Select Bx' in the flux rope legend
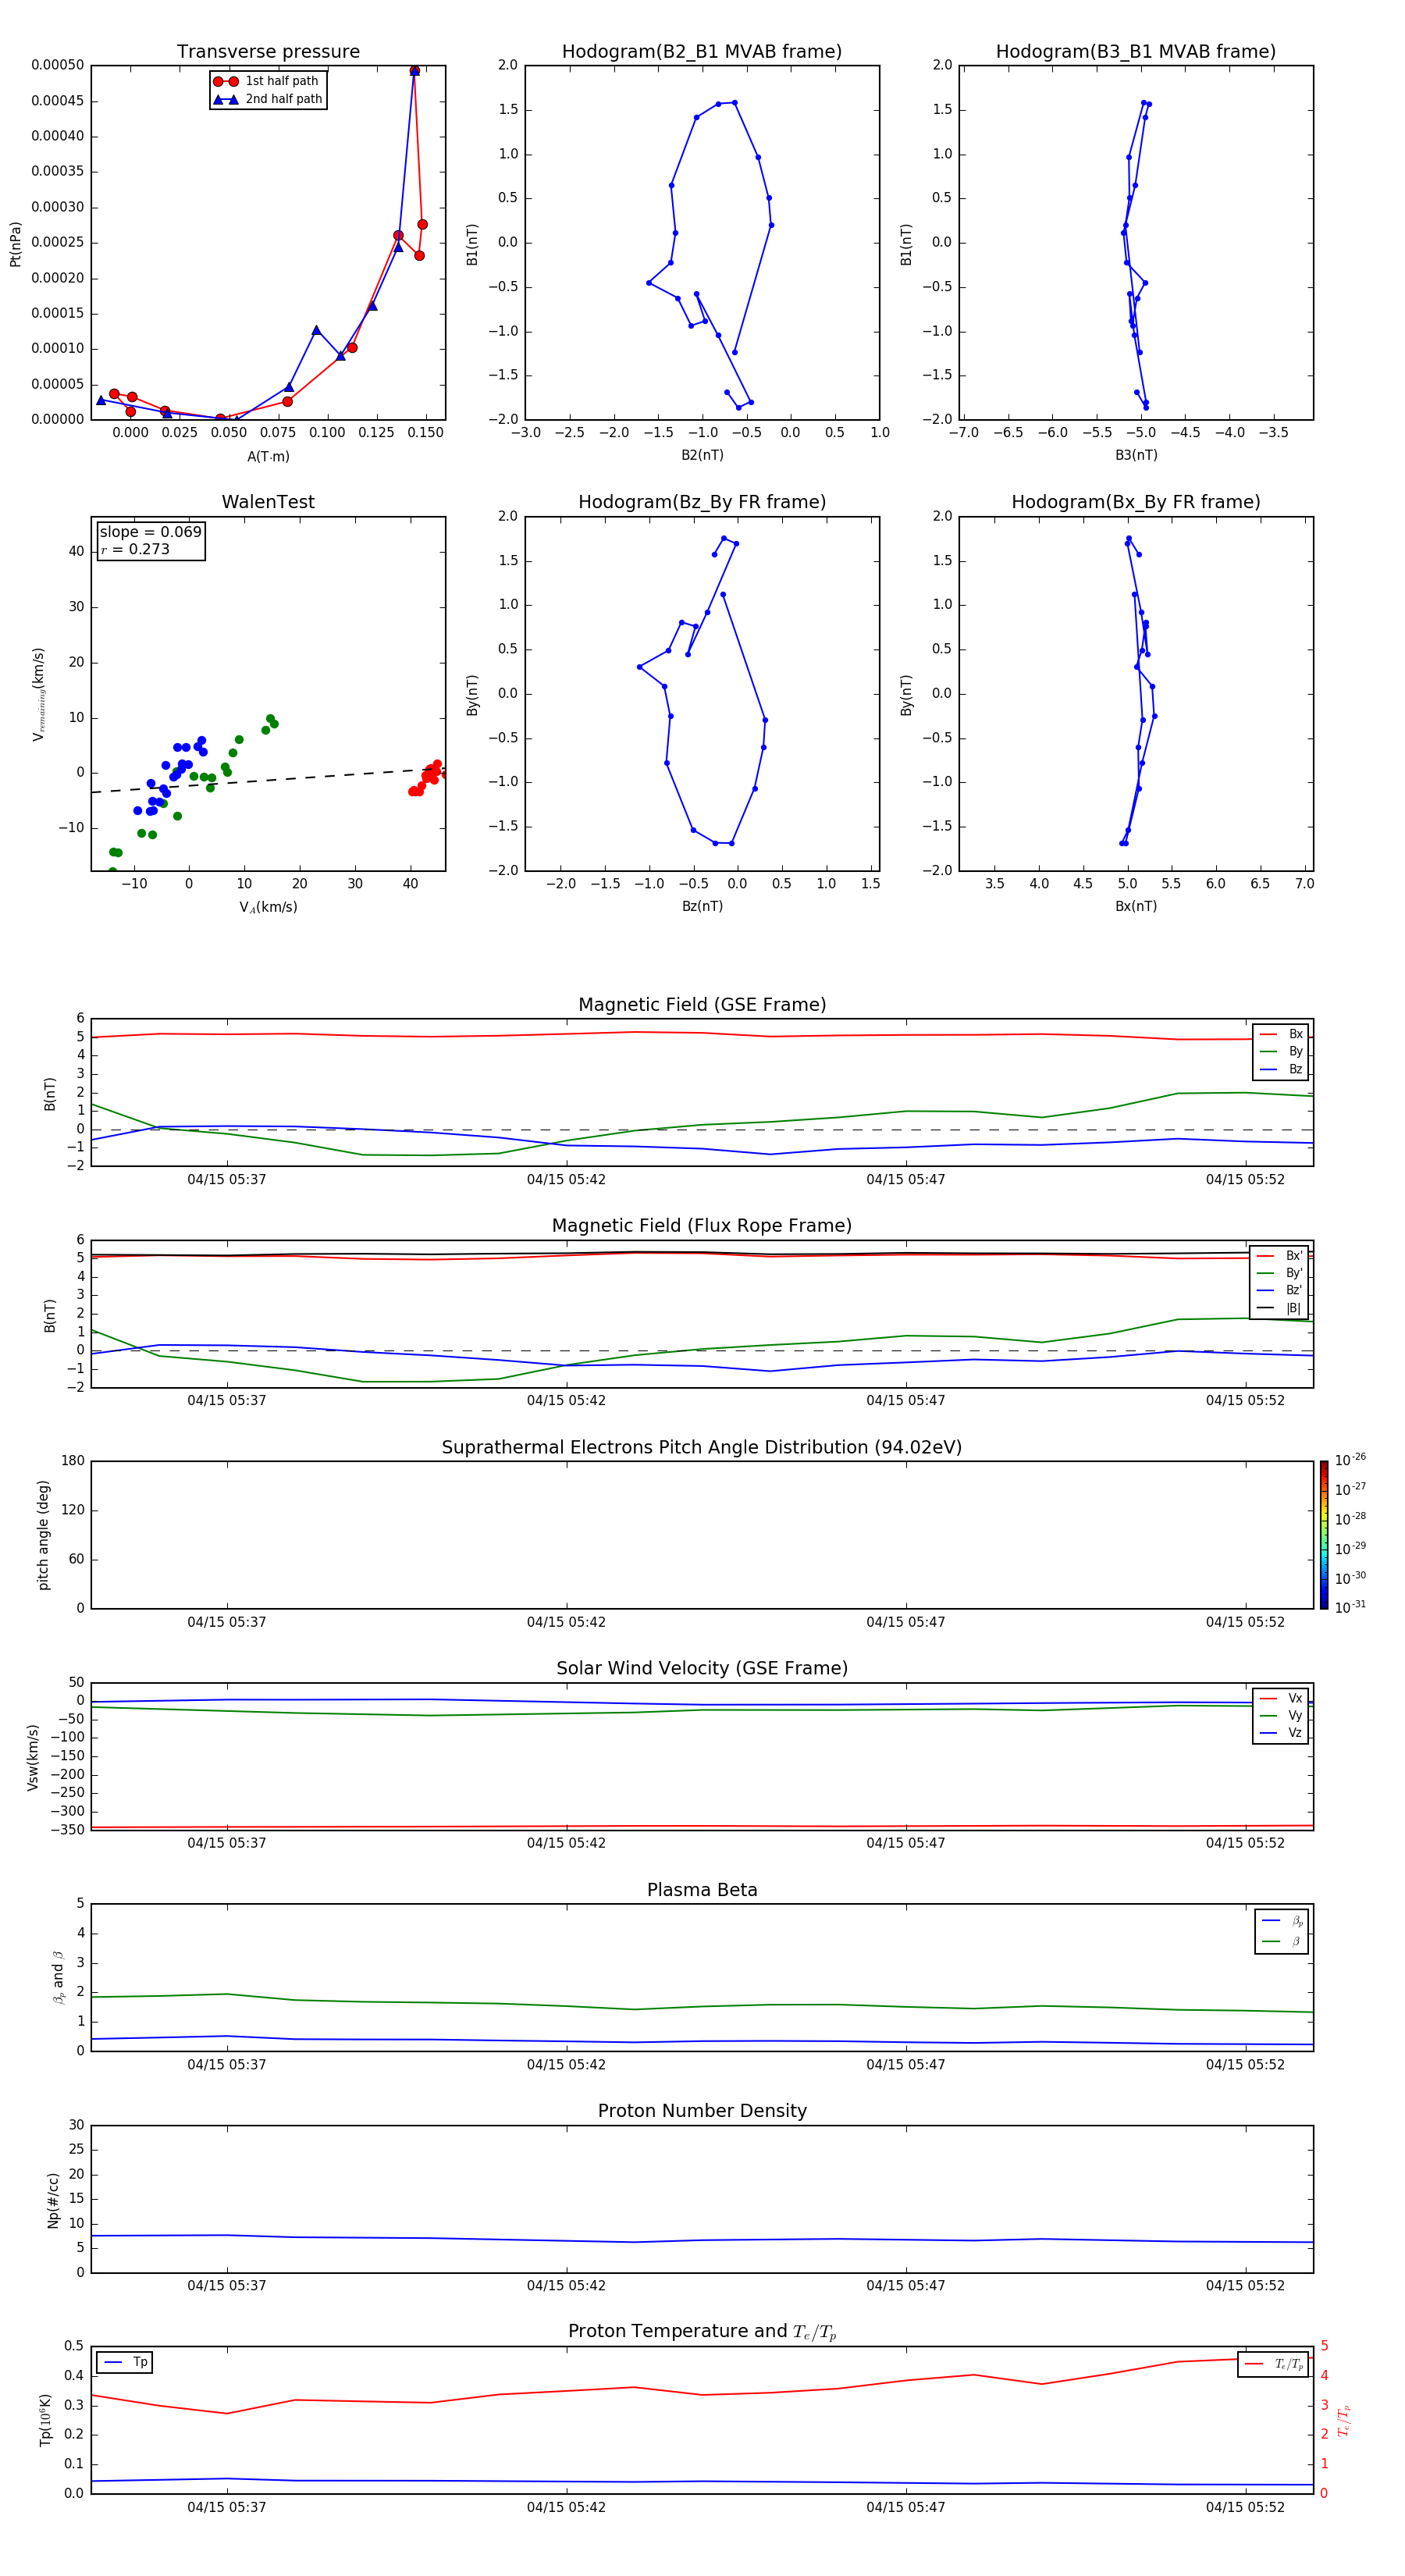The height and width of the screenshot is (2576, 1405). [x=1280, y=1256]
